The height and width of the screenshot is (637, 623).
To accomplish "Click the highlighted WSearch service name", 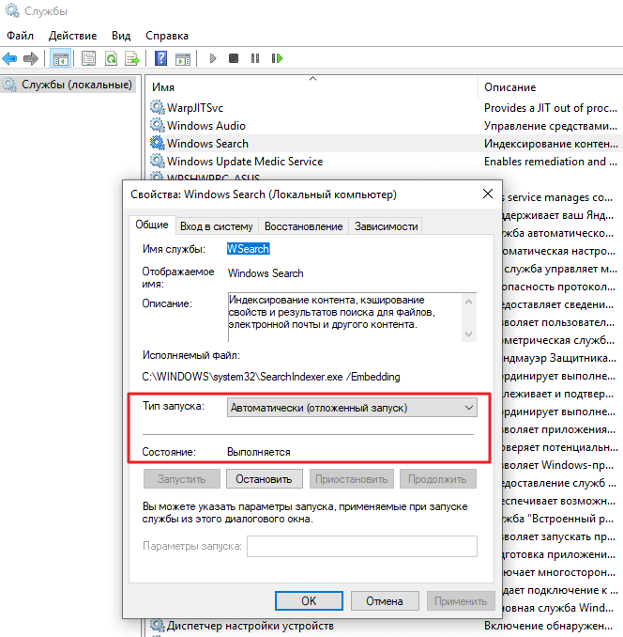I will click(249, 249).
